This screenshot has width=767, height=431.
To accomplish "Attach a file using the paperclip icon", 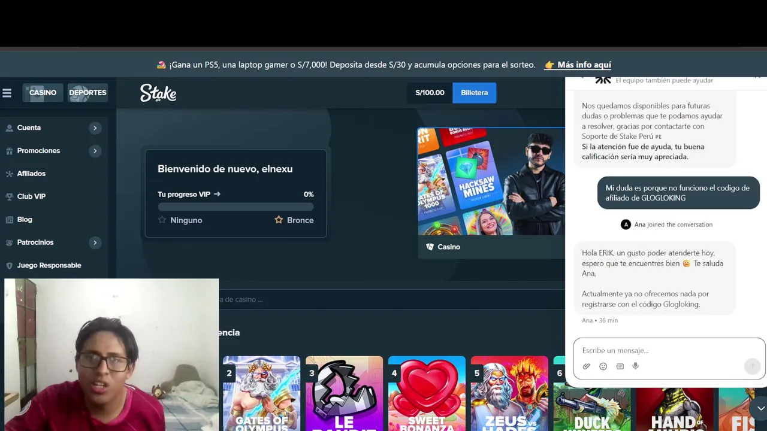I will tap(587, 366).
